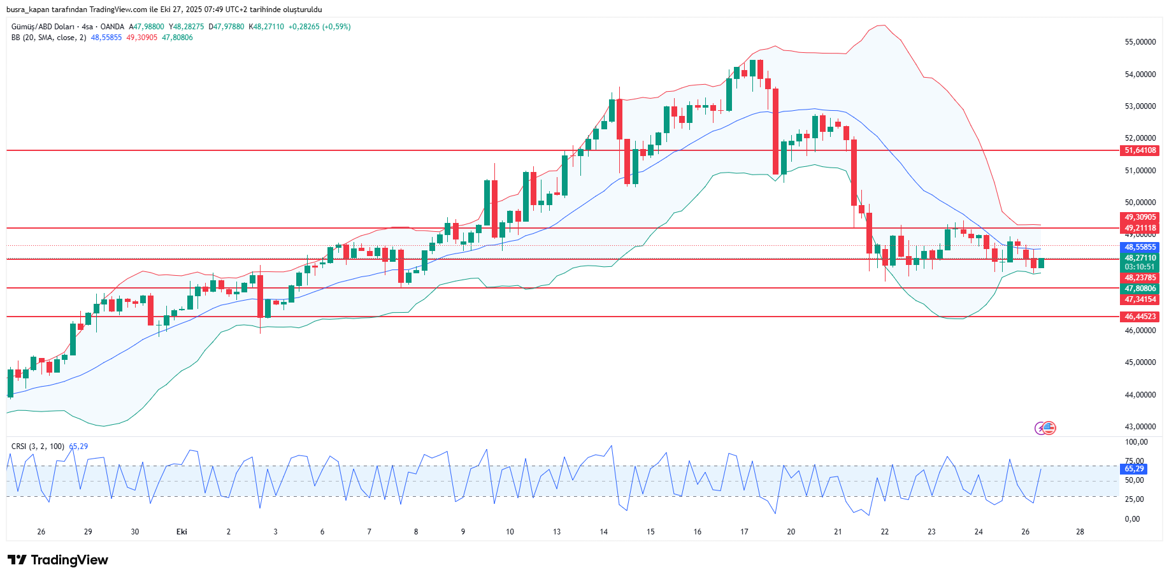Image resolution: width=1169 pixels, height=579 pixels.
Task: Click the red 48,23785 price axis label
Action: [x=1140, y=278]
